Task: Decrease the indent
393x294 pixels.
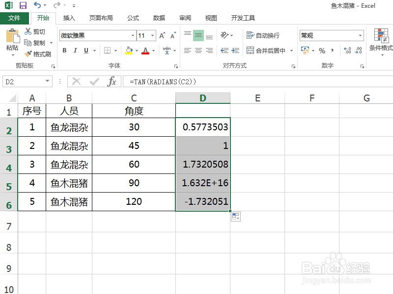Action: (225, 50)
